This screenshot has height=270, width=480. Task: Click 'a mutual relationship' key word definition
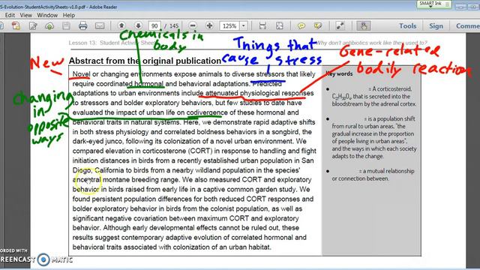388,171
